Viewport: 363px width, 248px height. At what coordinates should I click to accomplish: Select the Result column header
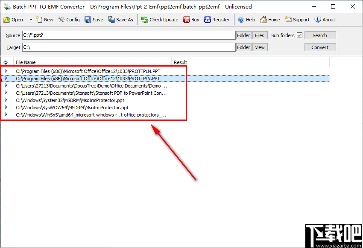pos(180,62)
